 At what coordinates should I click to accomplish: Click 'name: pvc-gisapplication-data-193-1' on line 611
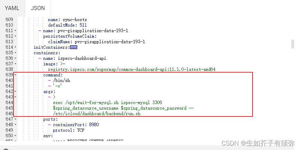click(86, 31)
